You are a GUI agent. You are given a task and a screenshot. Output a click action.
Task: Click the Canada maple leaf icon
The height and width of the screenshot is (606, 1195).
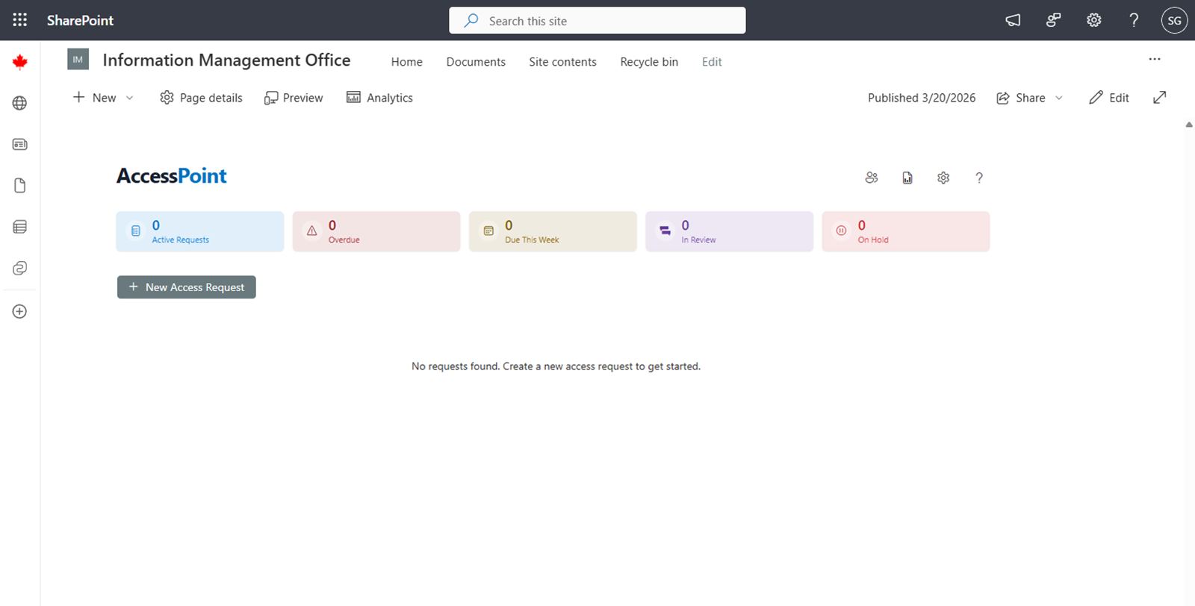click(x=20, y=62)
